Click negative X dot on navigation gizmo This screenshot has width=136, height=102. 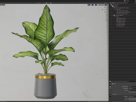tap(103, 10)
